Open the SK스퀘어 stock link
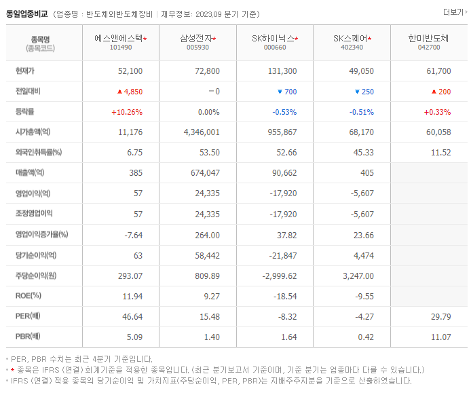 [350, 38]
